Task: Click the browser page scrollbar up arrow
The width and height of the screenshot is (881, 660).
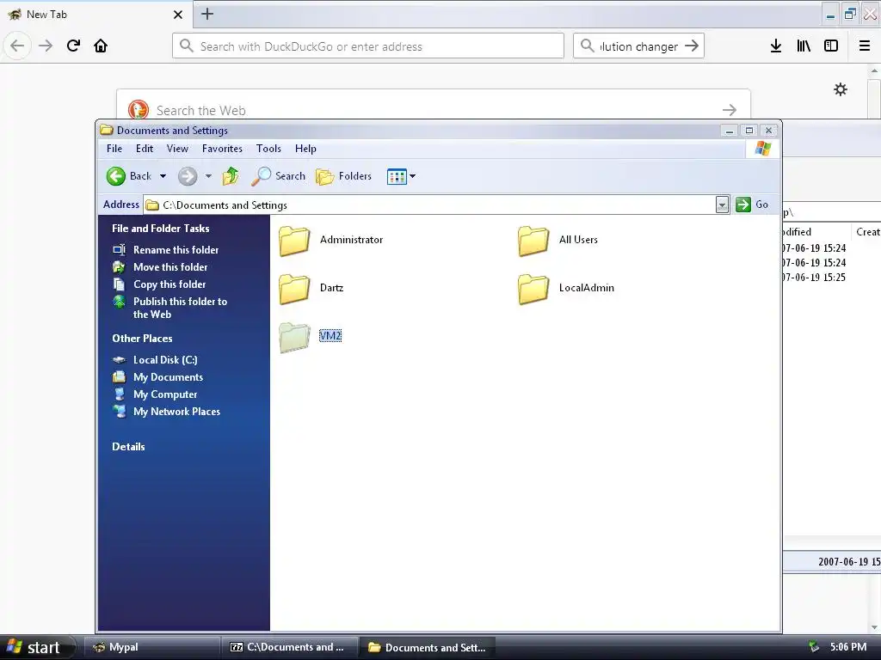Action: tap(874, 71)
